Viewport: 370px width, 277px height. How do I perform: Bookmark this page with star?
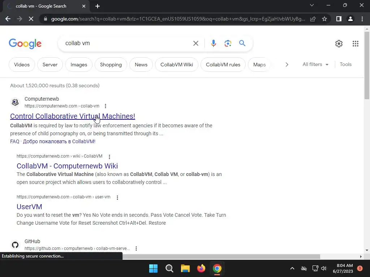tap(324, 19)
